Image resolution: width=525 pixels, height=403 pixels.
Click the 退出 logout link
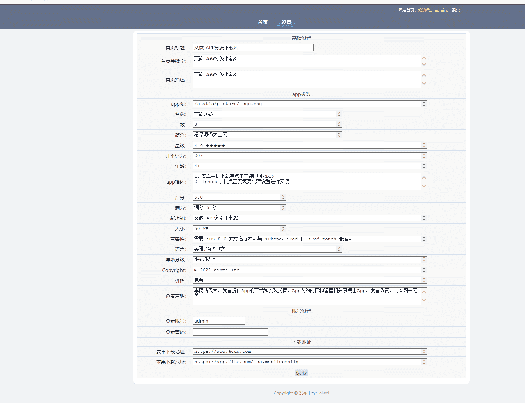point(456,10)
